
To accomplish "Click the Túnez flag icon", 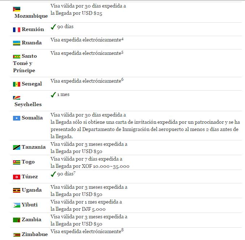I will click(16, 177).
